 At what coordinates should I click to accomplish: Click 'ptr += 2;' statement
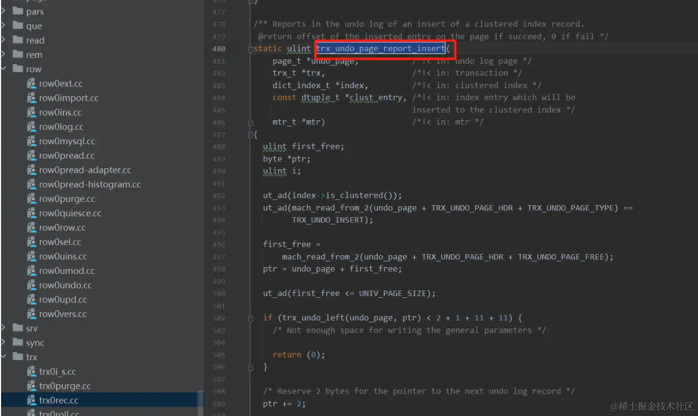tap(285, 404)
